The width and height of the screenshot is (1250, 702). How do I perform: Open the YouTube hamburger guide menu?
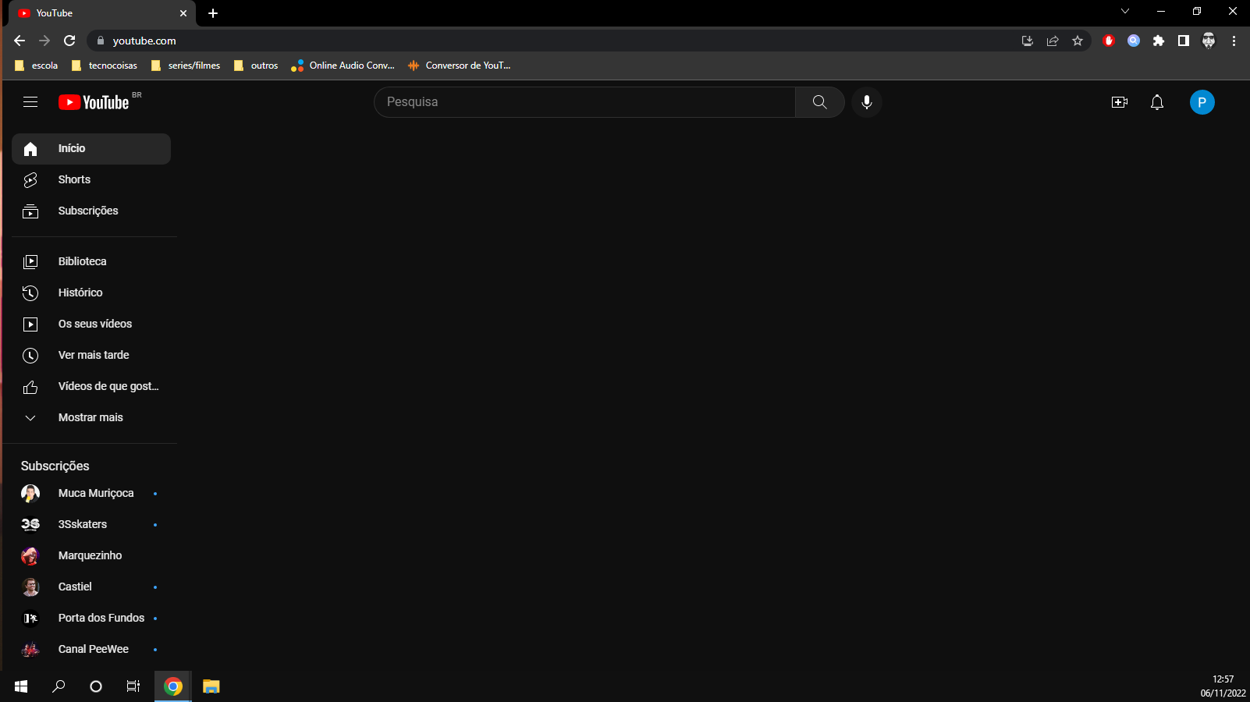coord(30,102)
